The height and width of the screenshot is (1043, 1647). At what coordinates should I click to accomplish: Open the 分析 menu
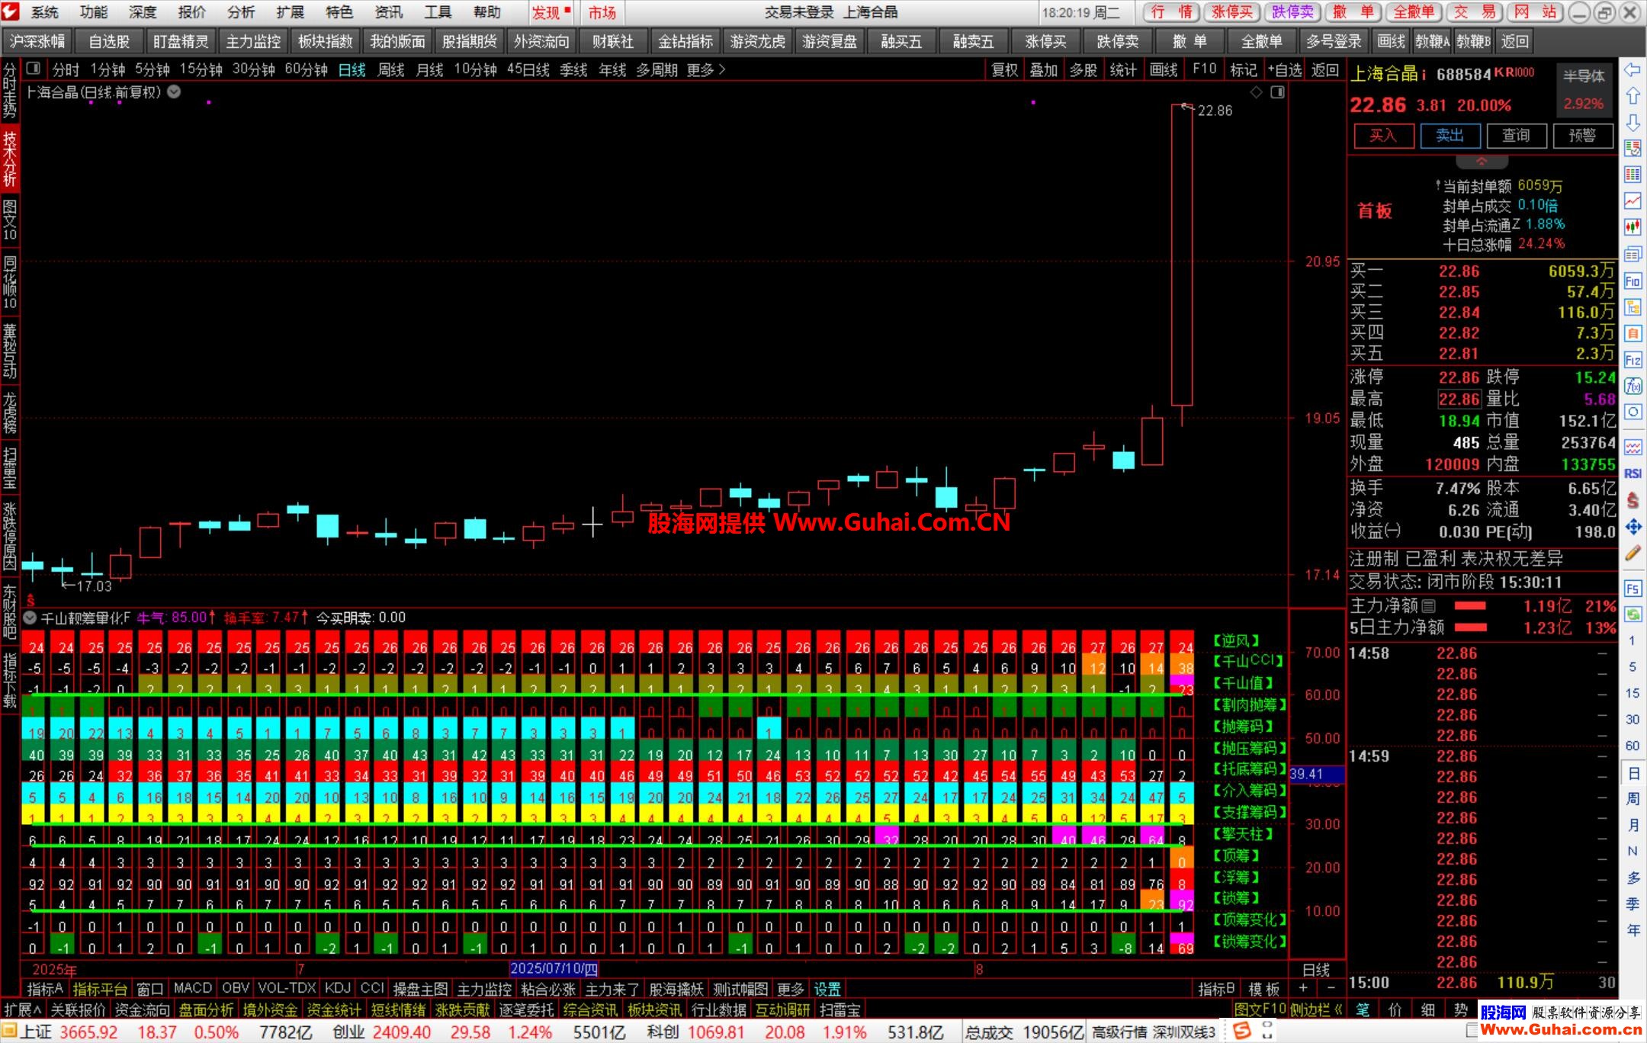pyautogui.click(x=241, y=12)
